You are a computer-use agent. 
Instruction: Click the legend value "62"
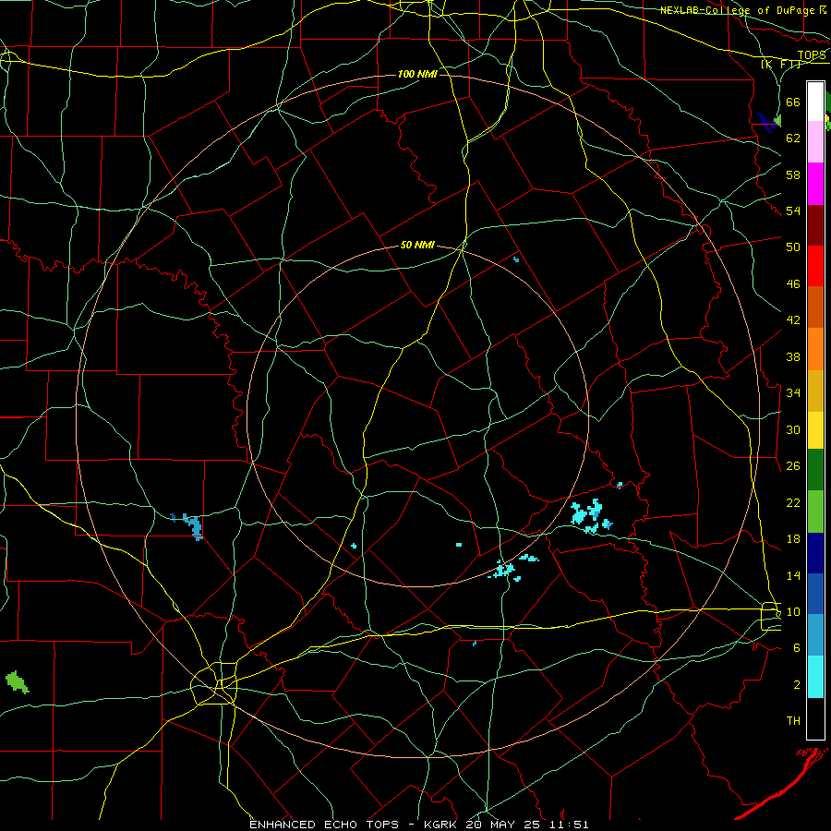coord(793,138)
